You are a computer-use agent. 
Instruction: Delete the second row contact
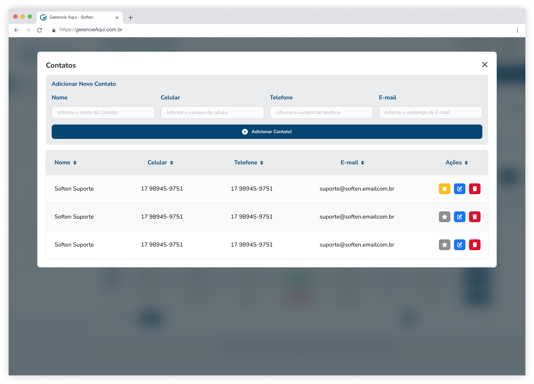pos(474,217)
